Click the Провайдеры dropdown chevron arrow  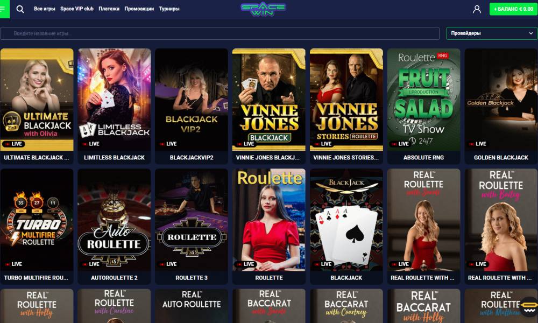coord(531,33)
